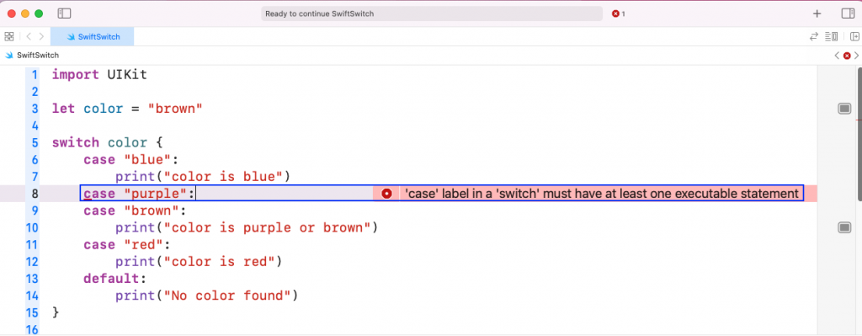862x336 pixels.
Task: Click the red error indicator in toolbar
Action: click(x=619, y=13)
